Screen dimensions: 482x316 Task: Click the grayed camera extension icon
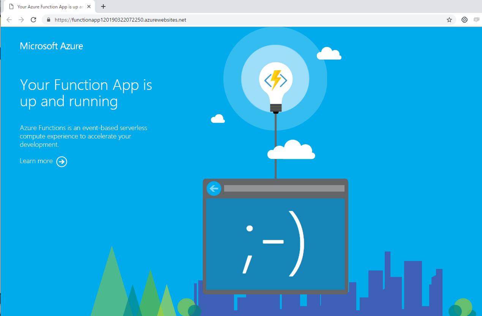476,19
